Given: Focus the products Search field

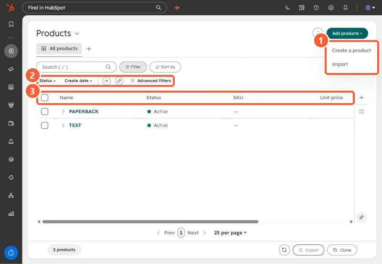Looking at the screenshot, I should [x=76, y=67].
